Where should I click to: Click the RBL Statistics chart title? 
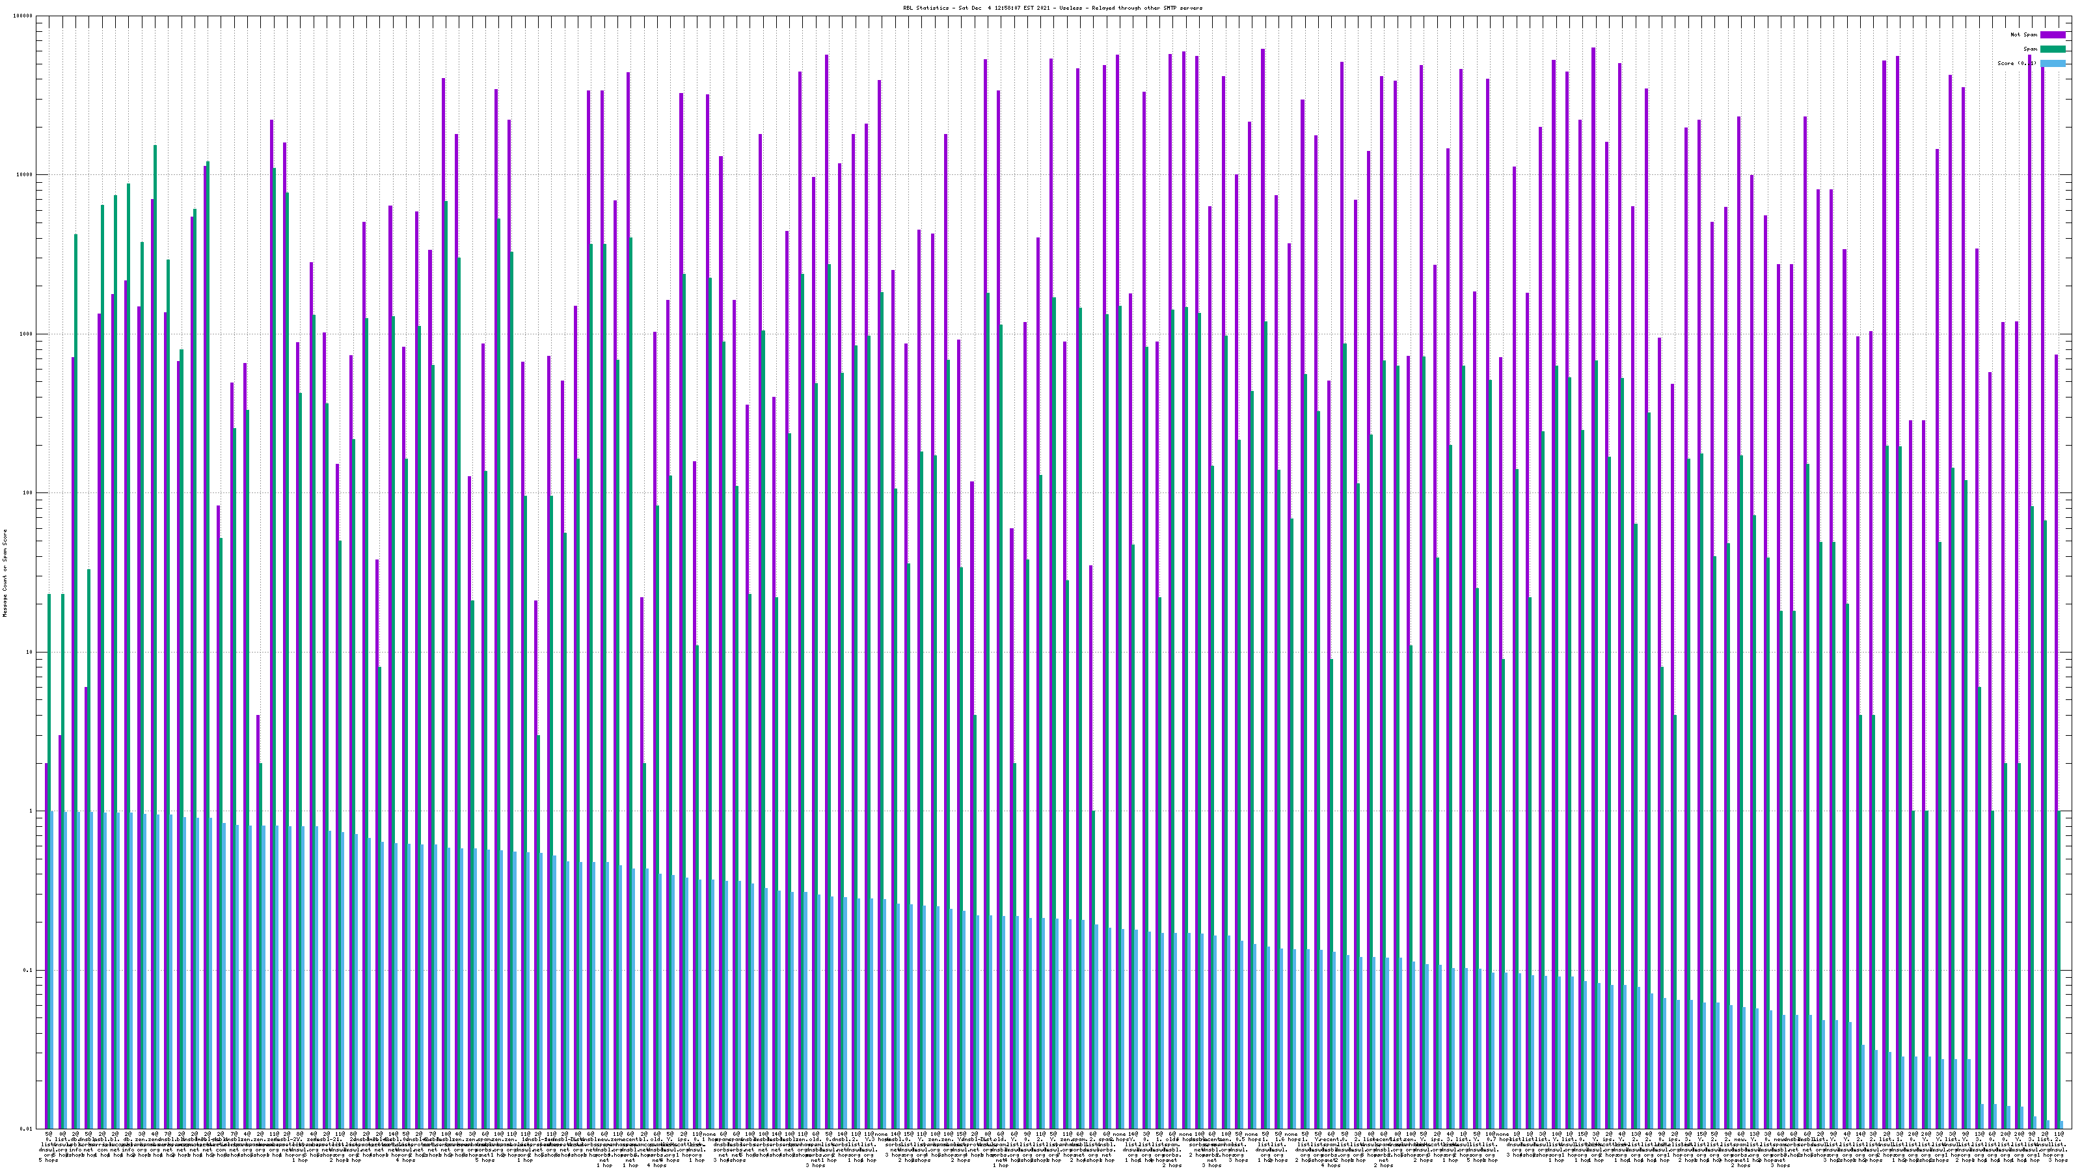click(1052, 8)
